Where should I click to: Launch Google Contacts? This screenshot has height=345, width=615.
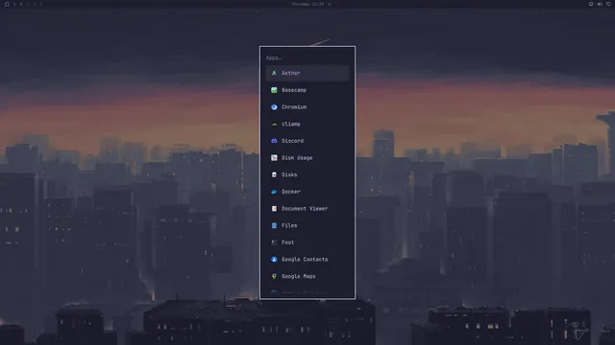pyautogui.click(x=307, y=260)
